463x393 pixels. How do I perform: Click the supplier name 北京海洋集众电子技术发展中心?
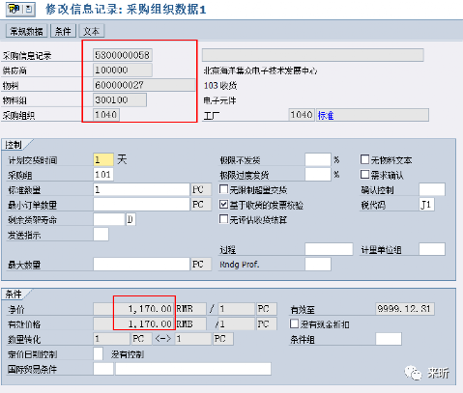260,70
